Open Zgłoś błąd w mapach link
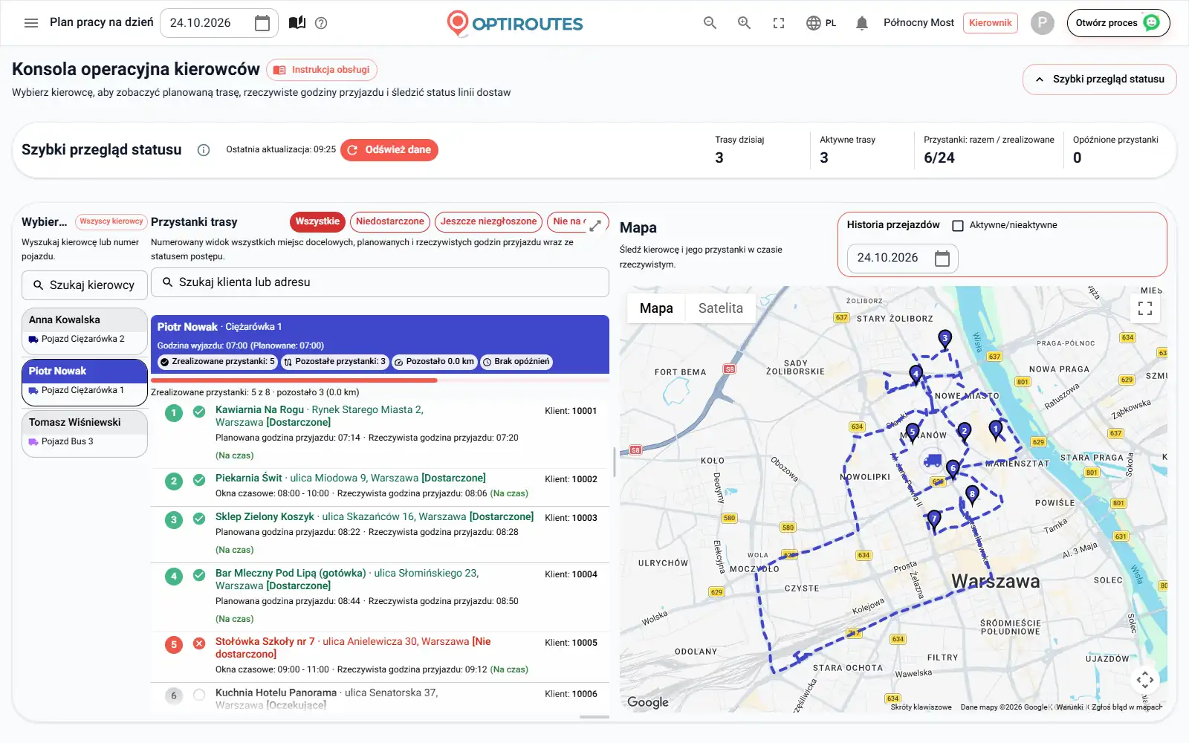The height and width of the screenshot is (743, 1189). point(1127,707)
